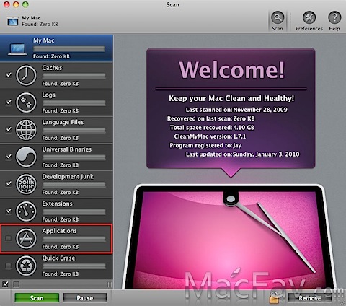Click the Scan magnifier toolbar icon
Viewport: 346px width, 306px height.
[x=278, y=18]
